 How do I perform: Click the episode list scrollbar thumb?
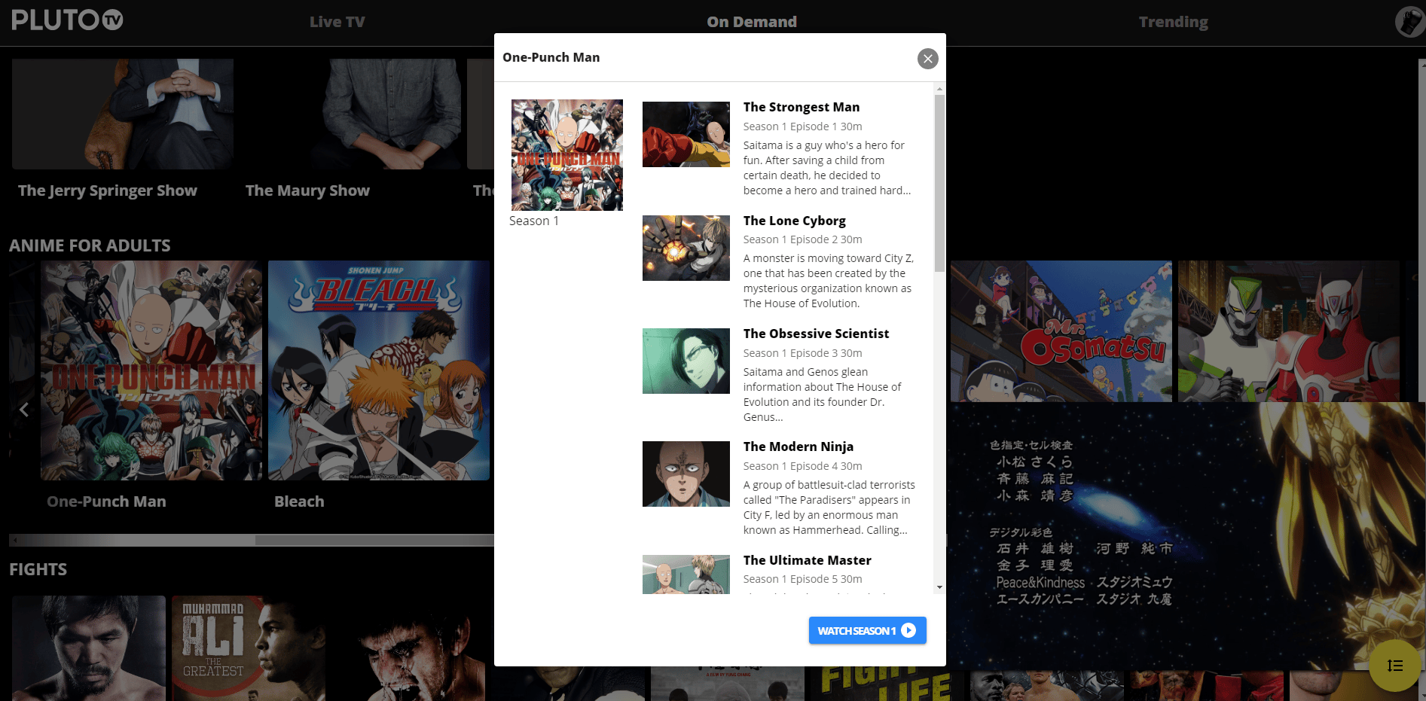939,183
